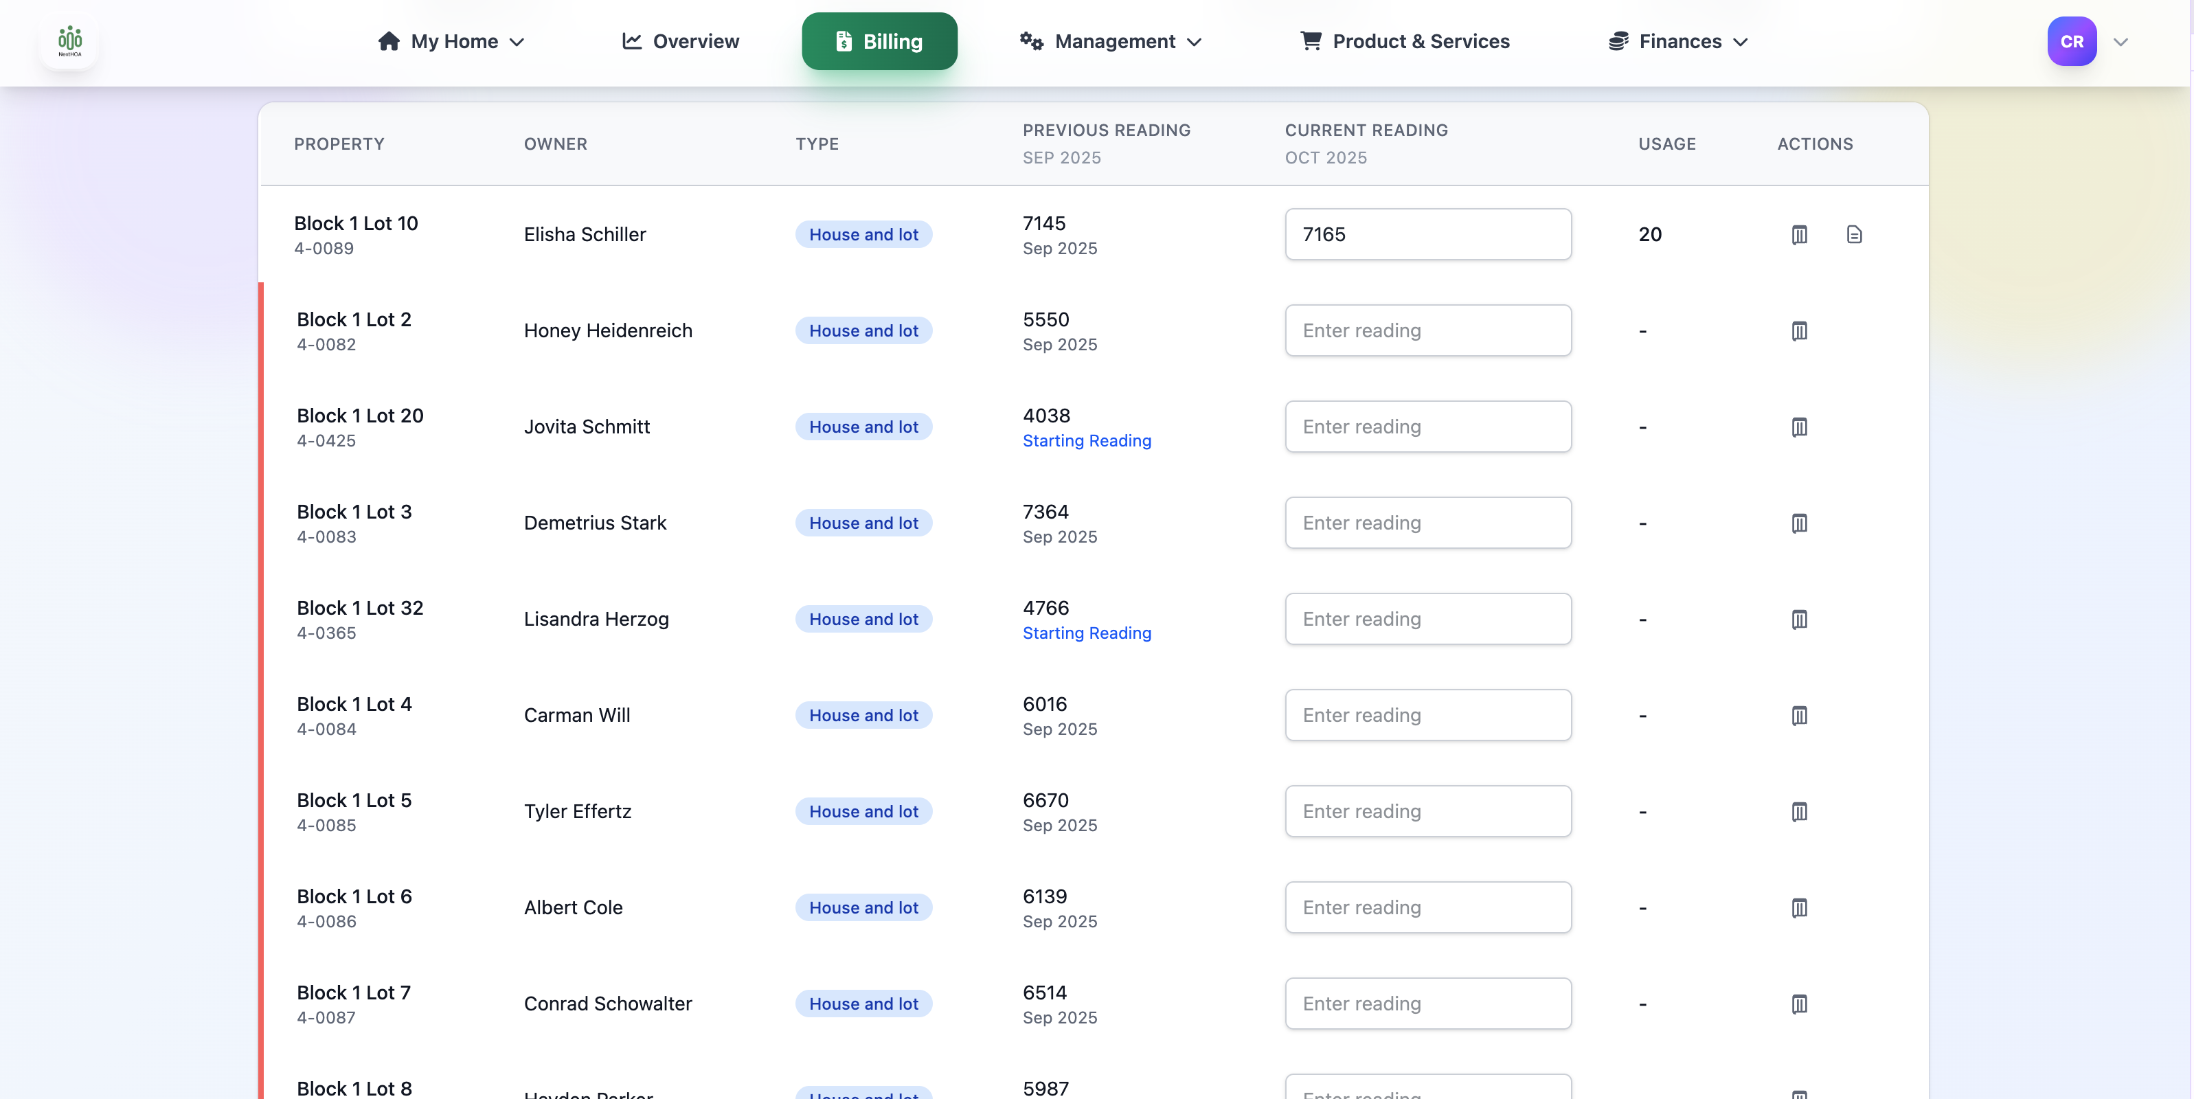Click the meter icon for Block 1 Lot 10
This screenshot has width=2194, height=1099.
click(1799, 234)
